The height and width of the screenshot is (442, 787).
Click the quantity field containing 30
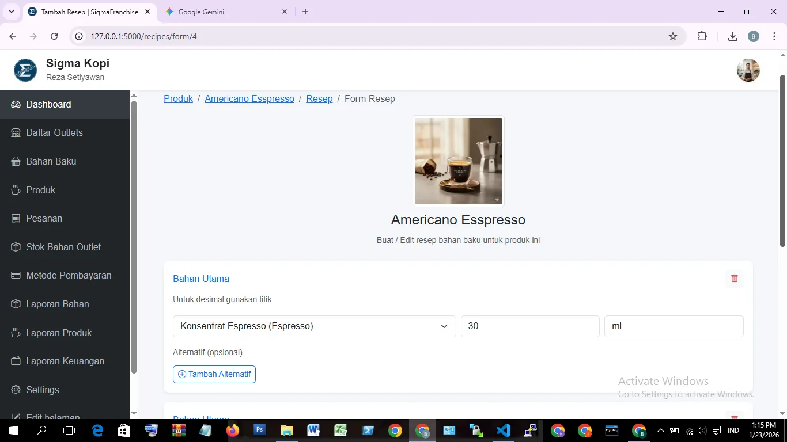pyautogui.click(x=530, y=326)
